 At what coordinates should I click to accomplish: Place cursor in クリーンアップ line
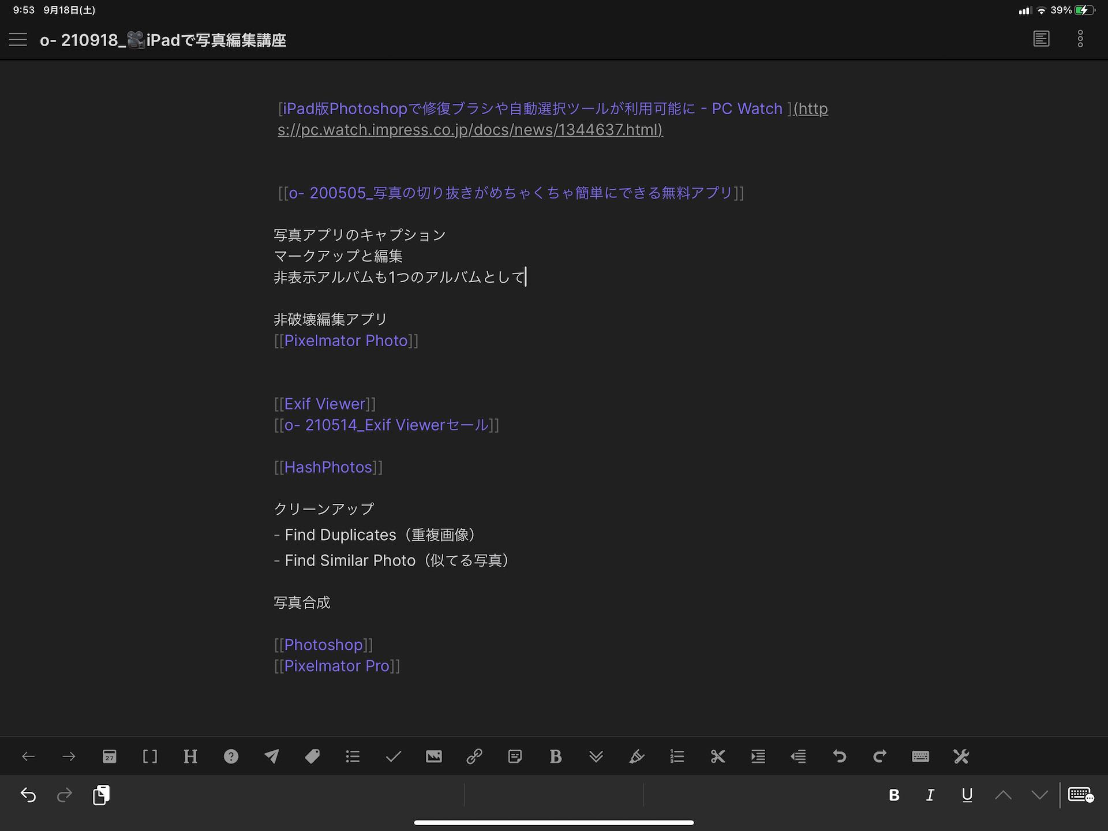coord(324,509)
